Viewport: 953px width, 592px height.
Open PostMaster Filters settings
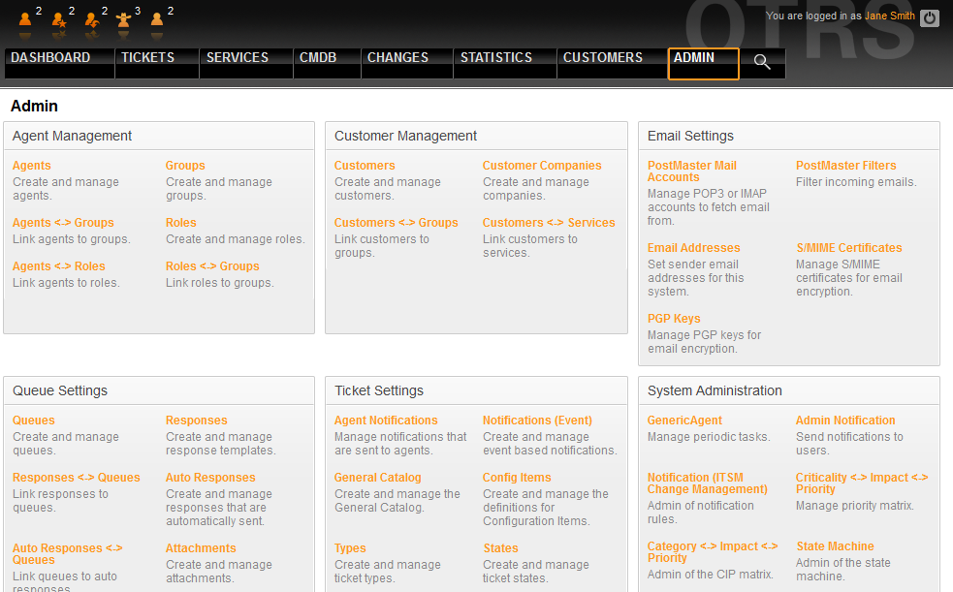845,166
